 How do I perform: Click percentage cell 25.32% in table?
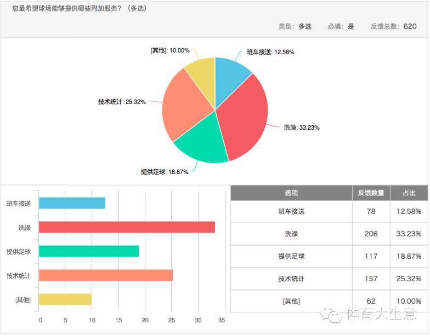(x=409, y=279)
